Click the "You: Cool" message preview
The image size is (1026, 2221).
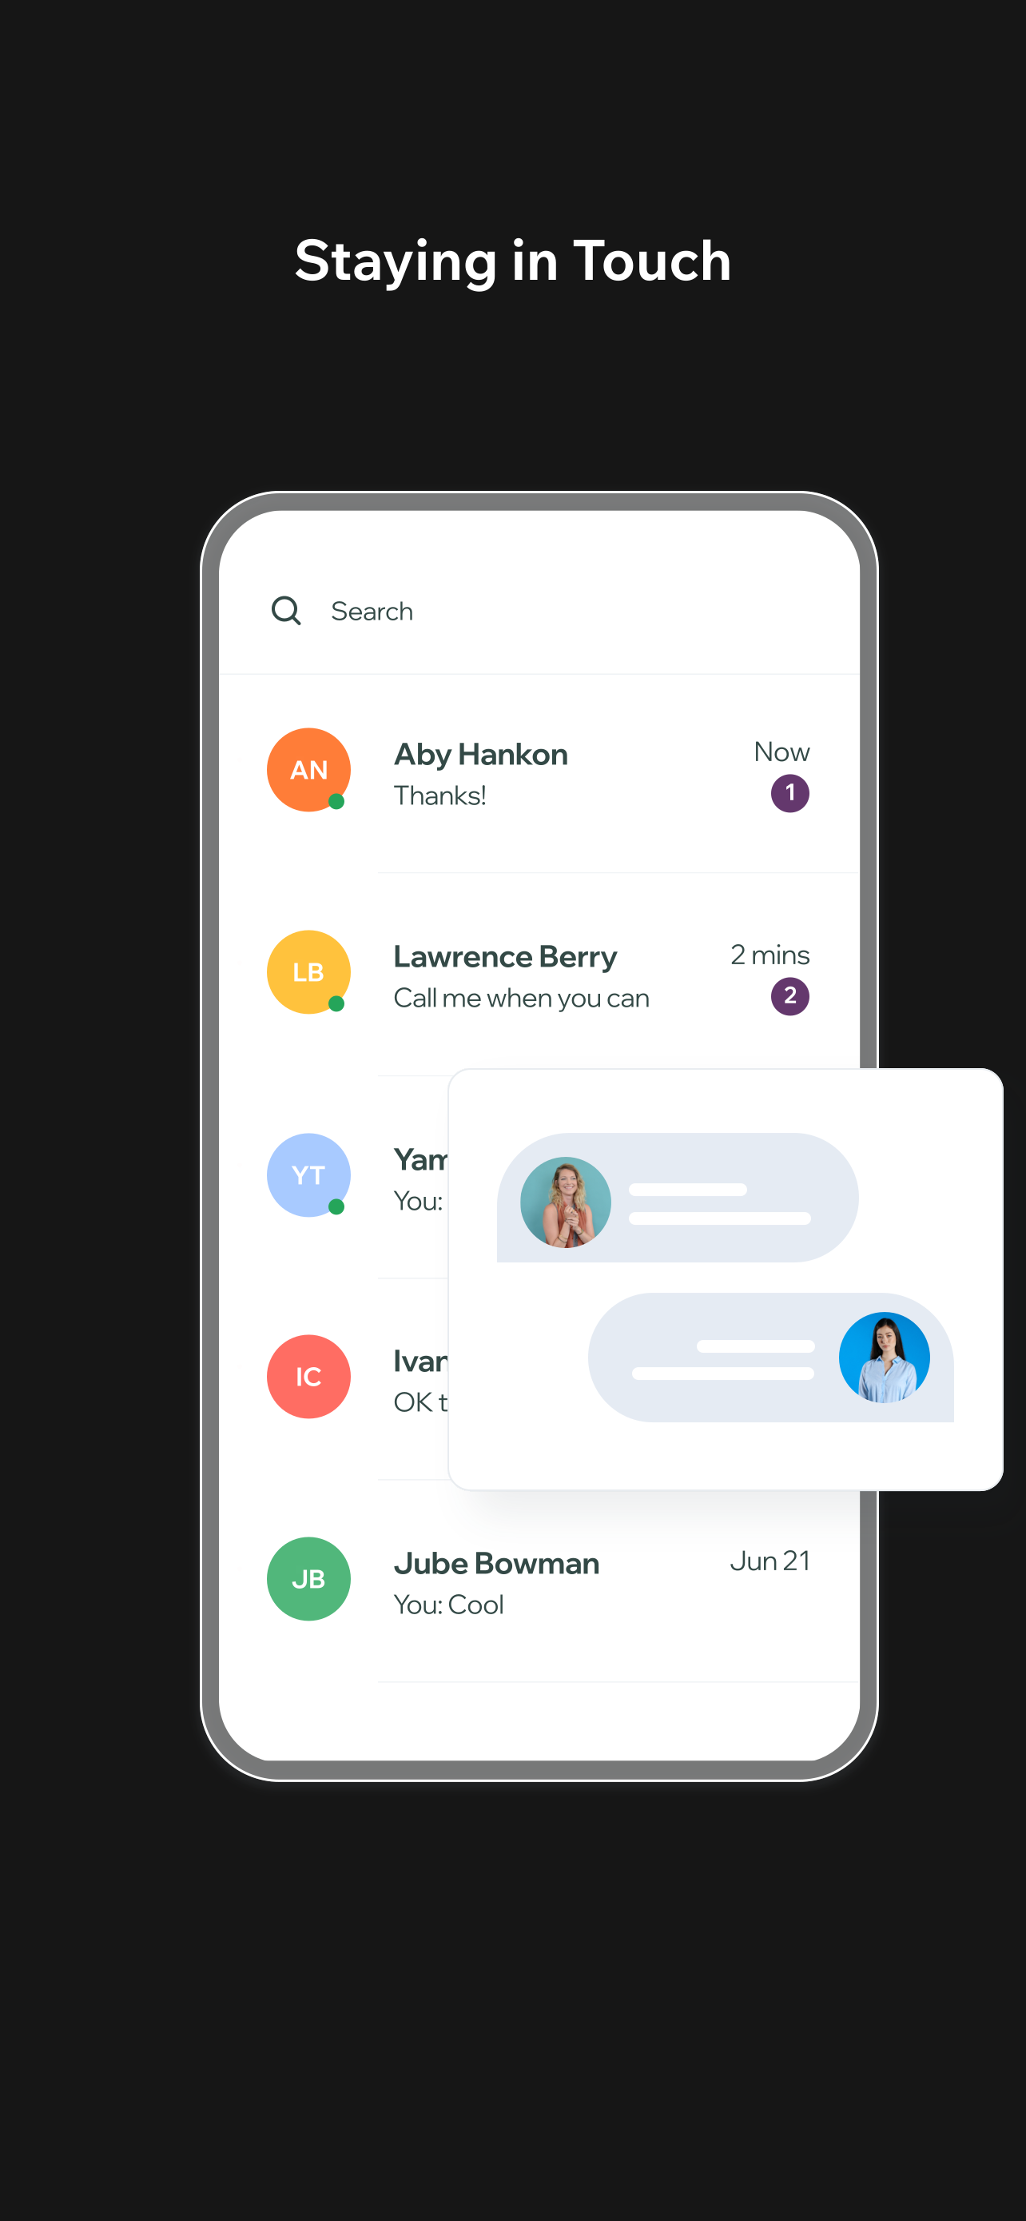[448, 1605]
